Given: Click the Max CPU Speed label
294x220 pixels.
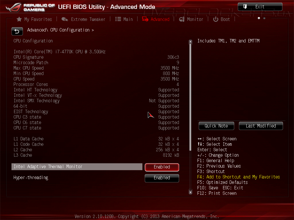Looking at the screenshot, I should click(28, 68).
